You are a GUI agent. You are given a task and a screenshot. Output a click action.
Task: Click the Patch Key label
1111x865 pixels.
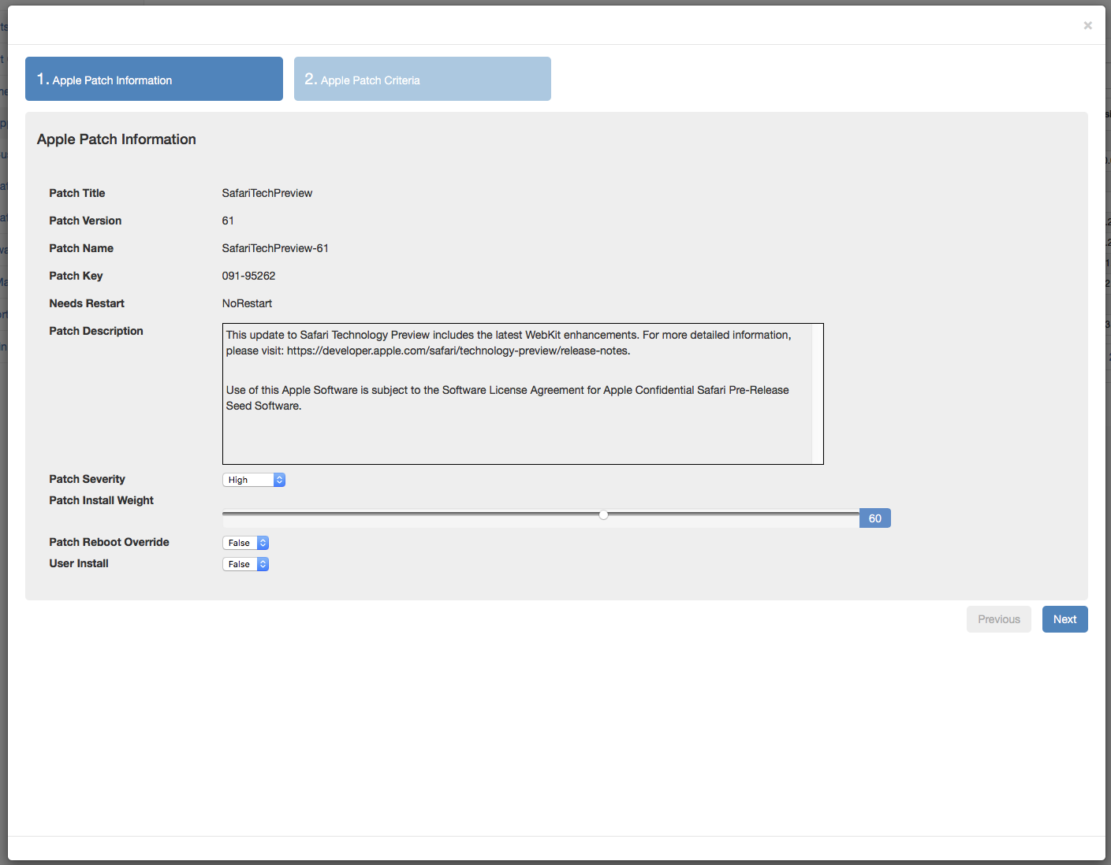(x=76, y=276)
